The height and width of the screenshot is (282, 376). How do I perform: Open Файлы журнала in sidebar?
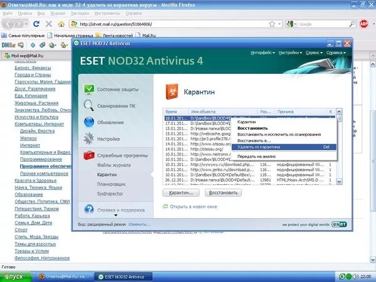point(113,165)
